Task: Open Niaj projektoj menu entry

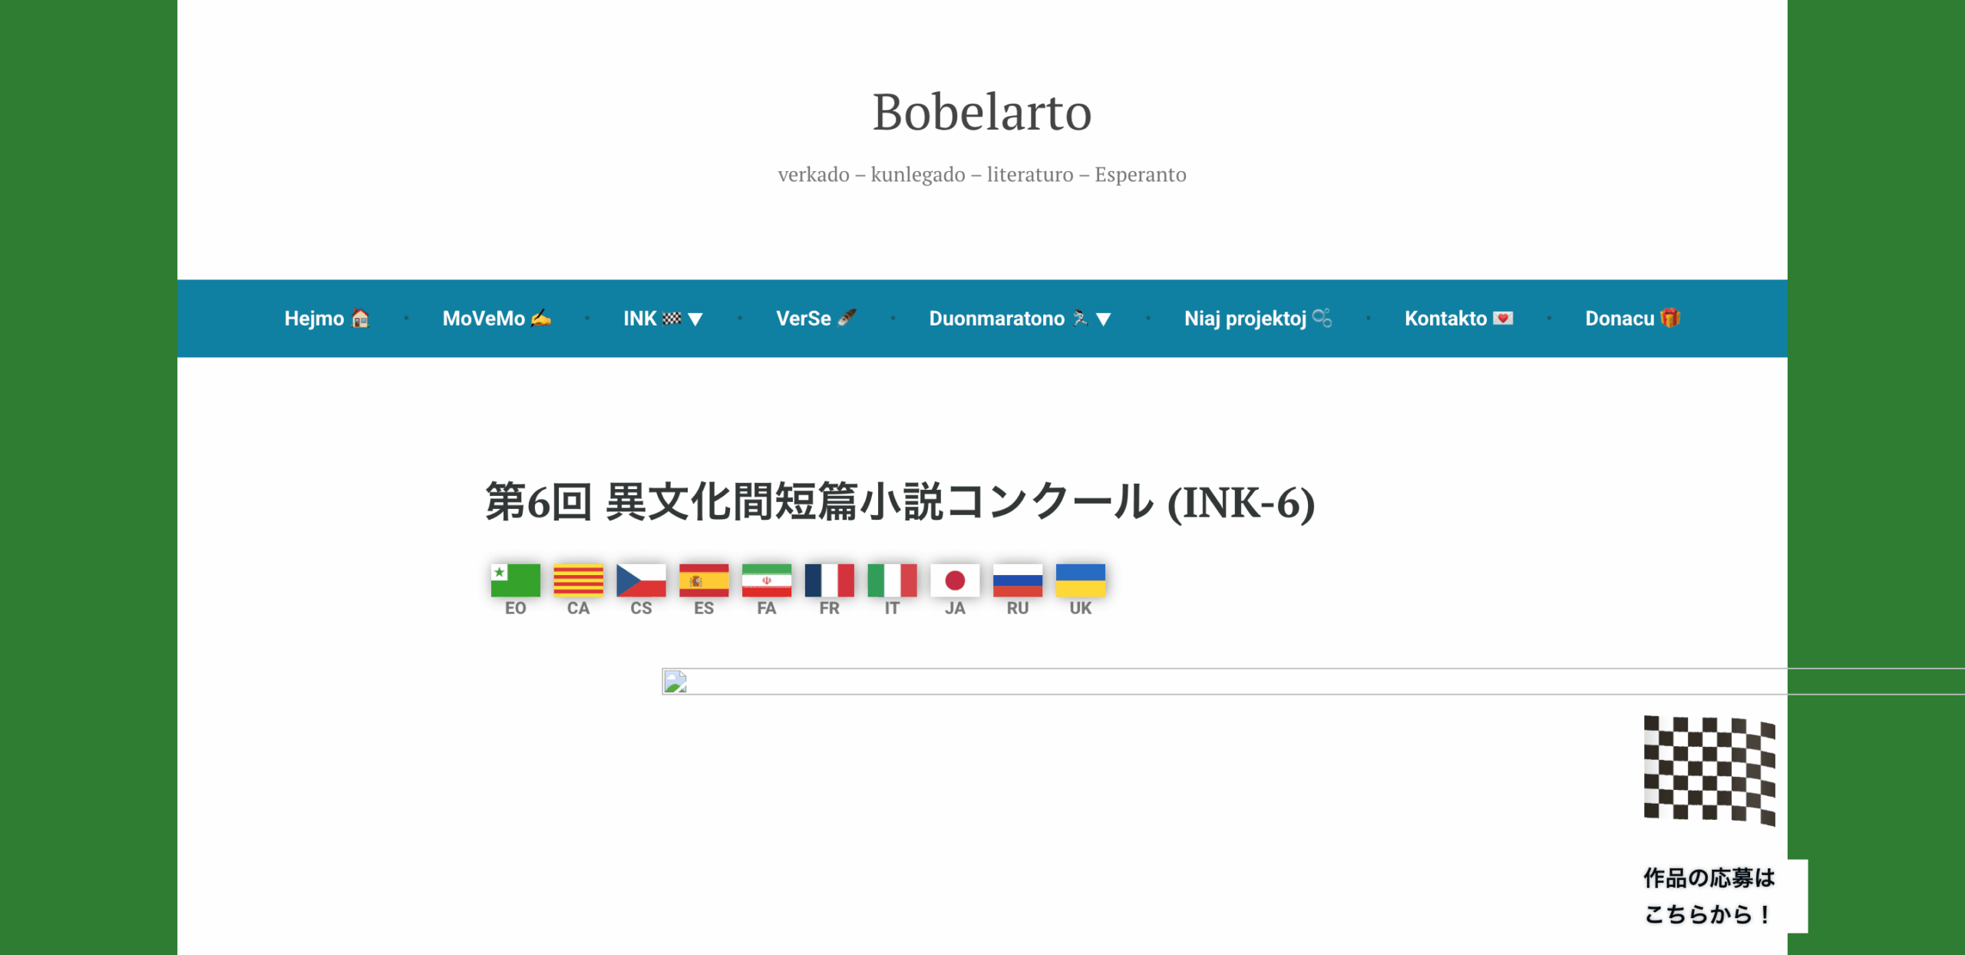Action: click(x=1257, y=319)
